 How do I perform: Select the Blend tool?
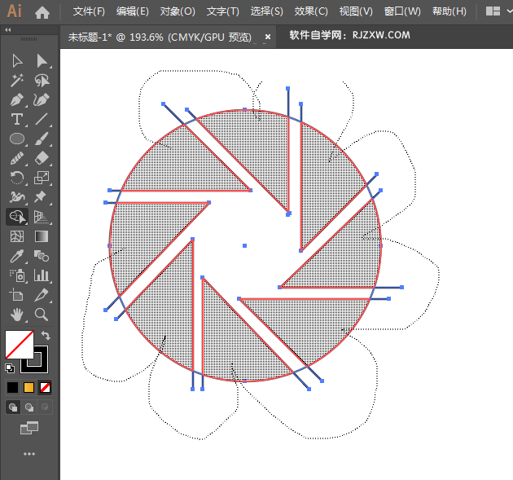(42, 256)
